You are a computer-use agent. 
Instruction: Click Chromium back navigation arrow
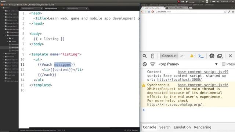coord(142,12)
